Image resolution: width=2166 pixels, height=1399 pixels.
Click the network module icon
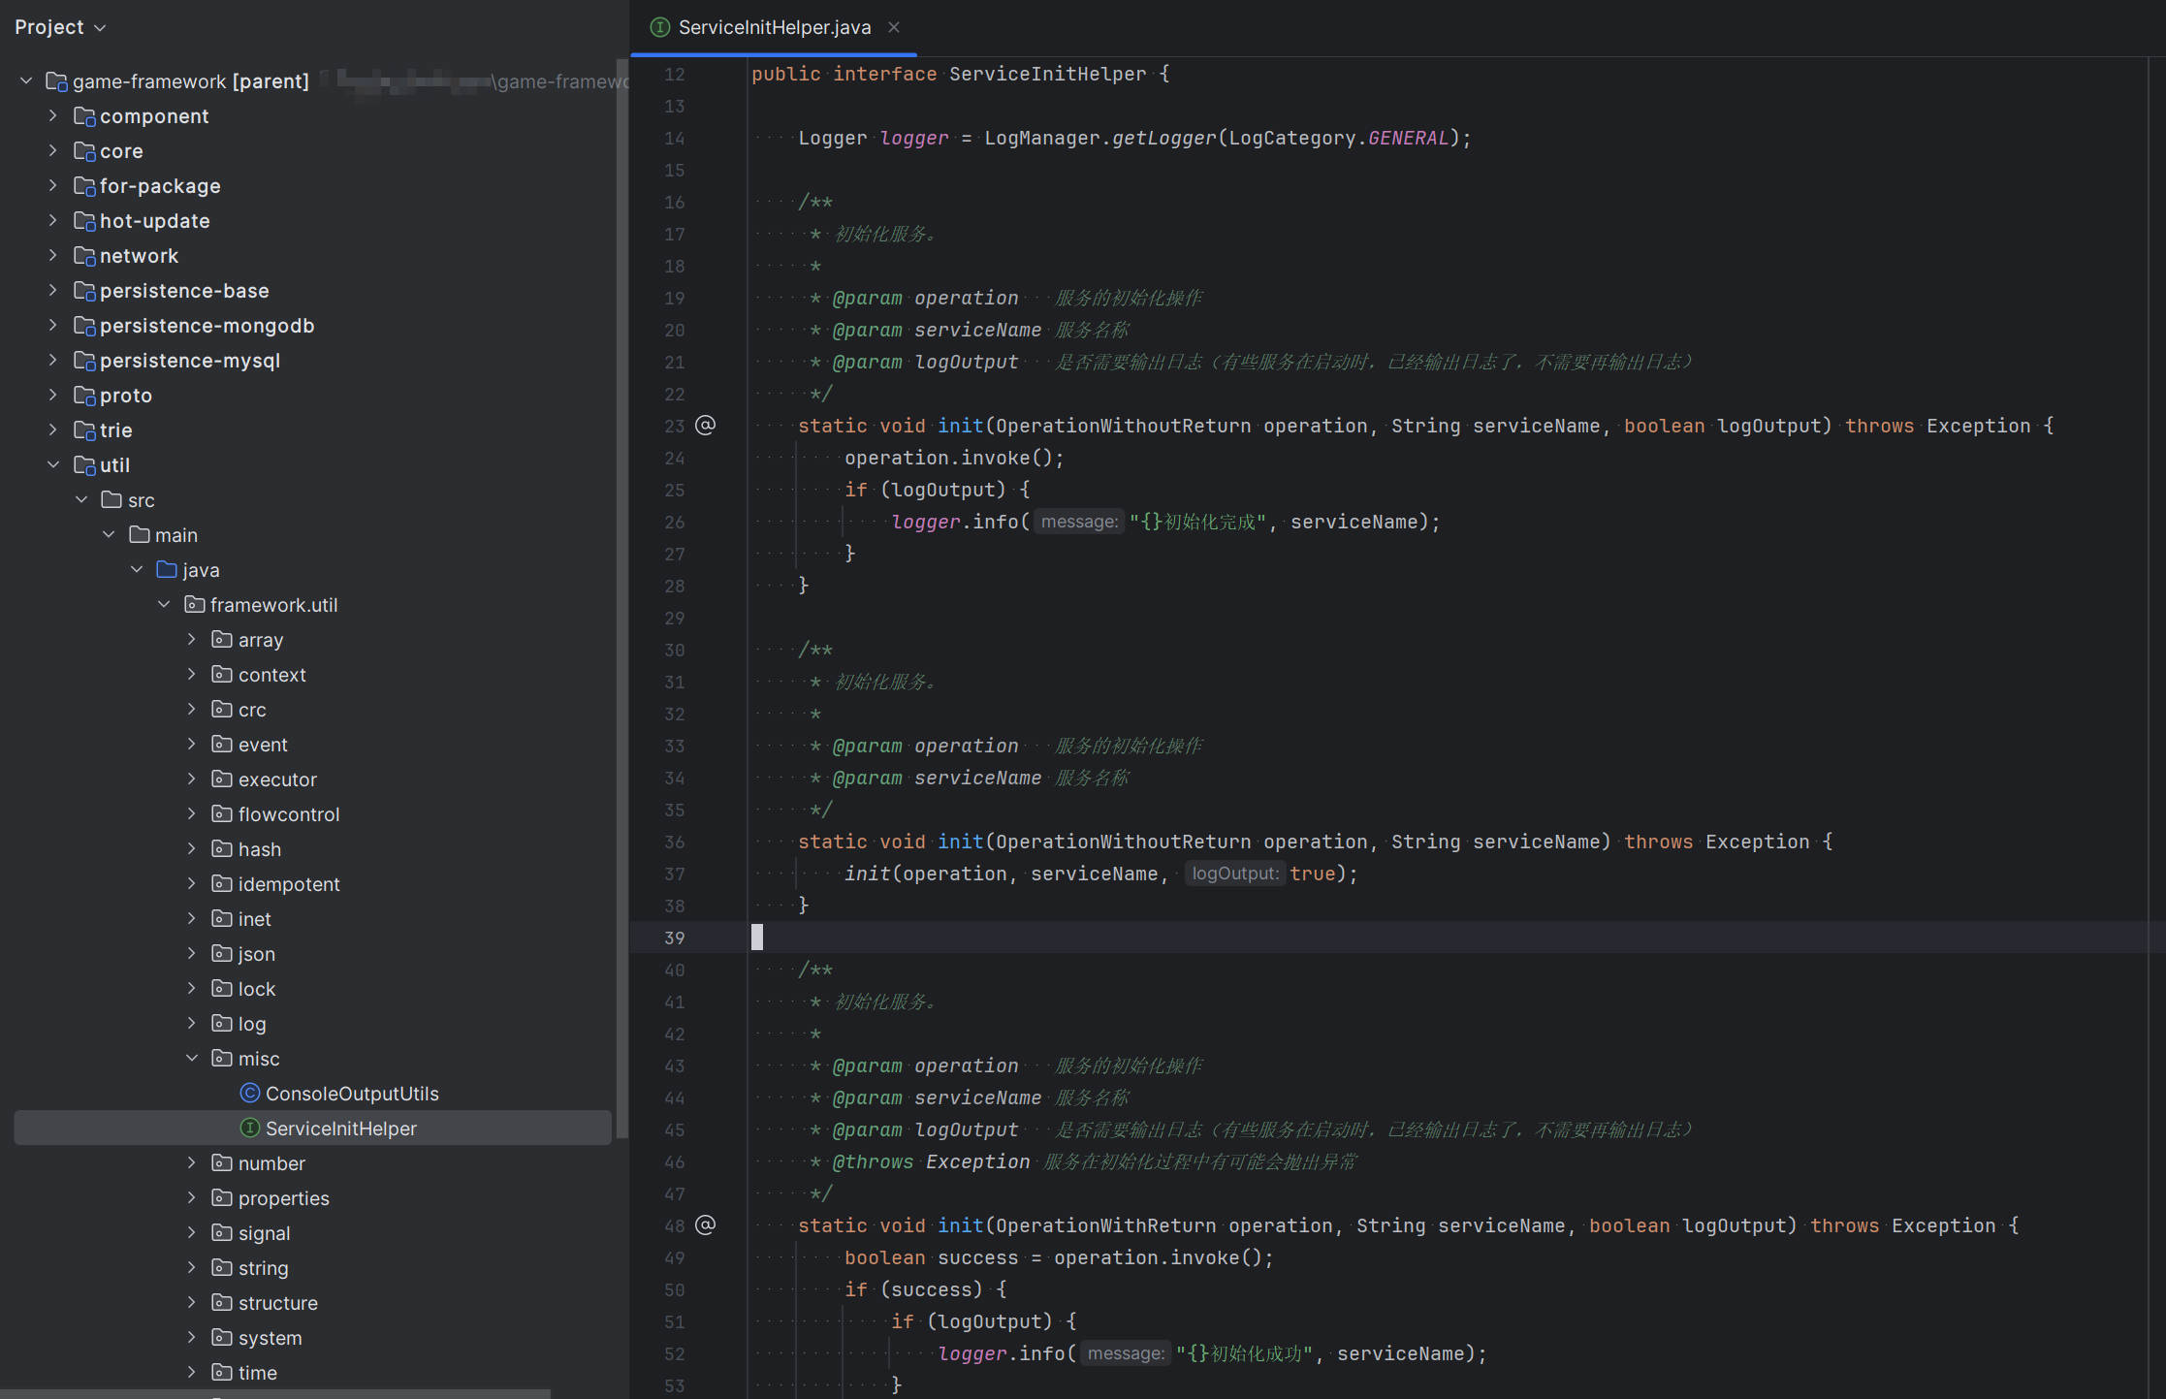click(85, 255)
